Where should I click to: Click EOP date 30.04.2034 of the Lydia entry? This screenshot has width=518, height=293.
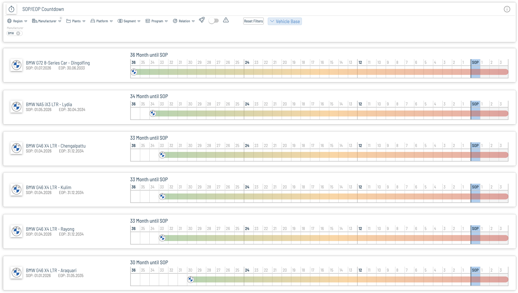pos(72,110)
